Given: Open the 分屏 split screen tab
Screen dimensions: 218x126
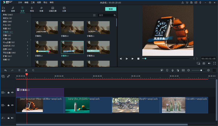Looking at the screenshot, I should (64, 9).
